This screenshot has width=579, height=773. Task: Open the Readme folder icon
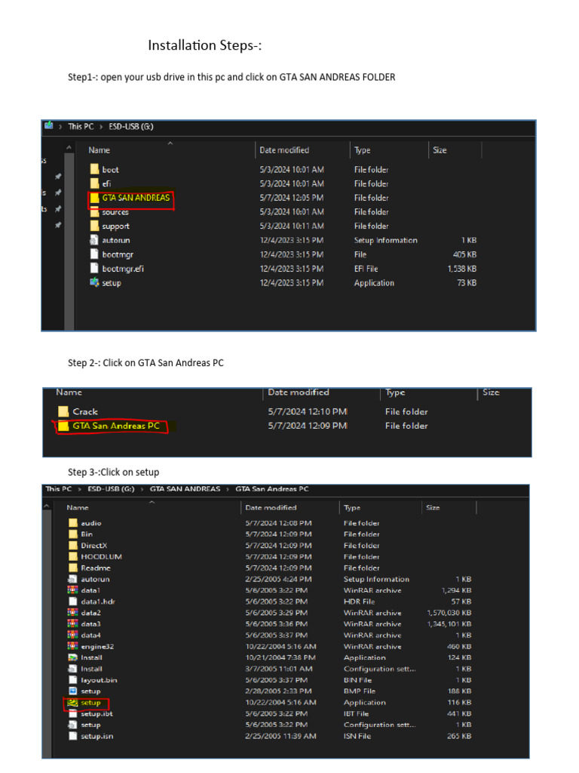pyautogui.click(x=73, y=568)
